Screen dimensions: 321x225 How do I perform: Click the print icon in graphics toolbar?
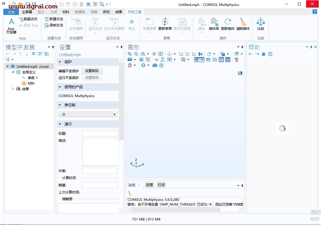tap(161, 66)
